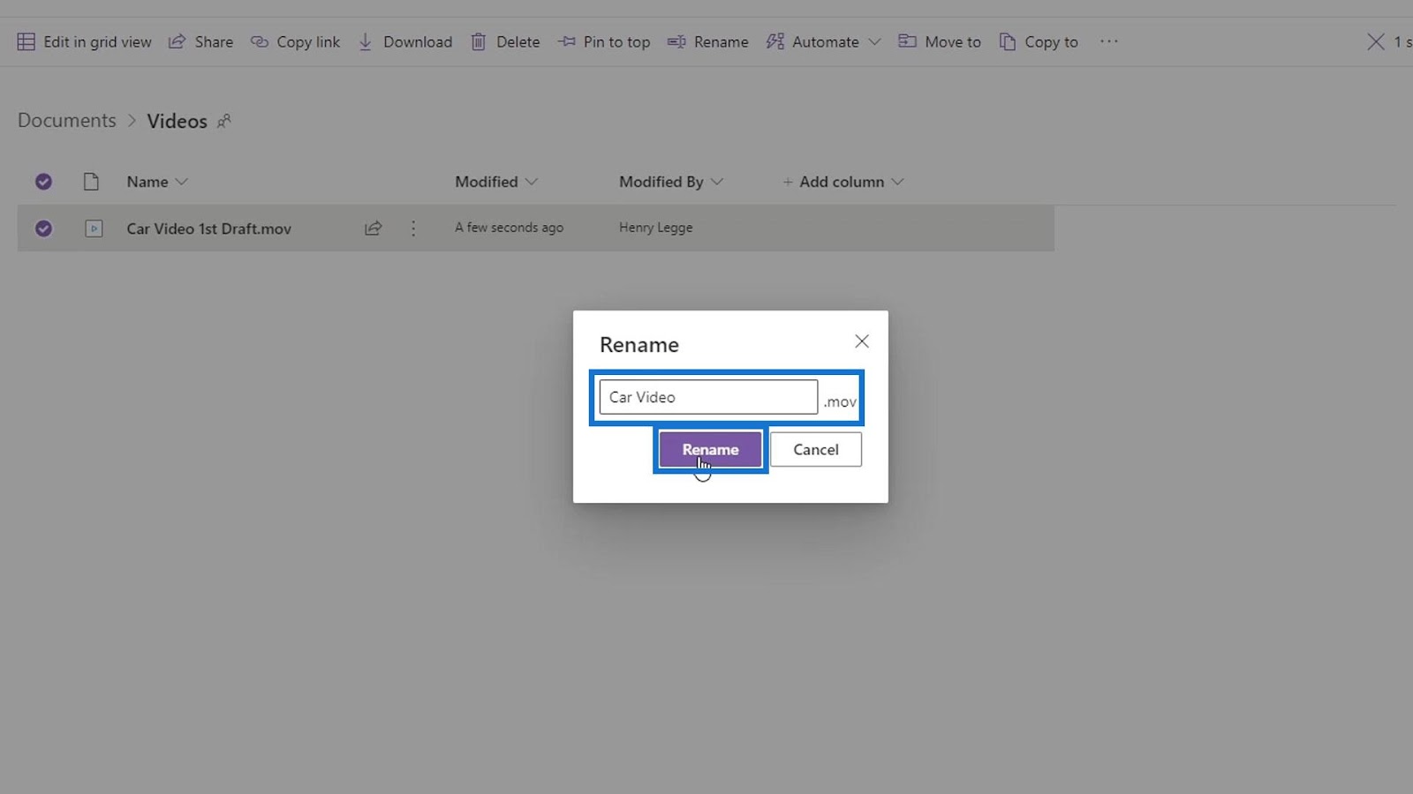The width and height of the screenshot is (1413, 794).
Task: Open the row's three-dot actions menu
Action: 413,228
